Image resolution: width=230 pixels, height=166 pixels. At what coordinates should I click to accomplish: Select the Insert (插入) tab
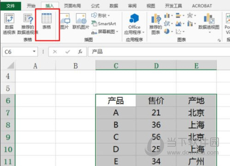[50, 6]
